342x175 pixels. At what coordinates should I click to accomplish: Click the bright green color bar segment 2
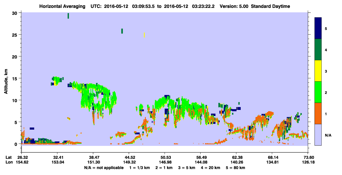pos(318,92)
